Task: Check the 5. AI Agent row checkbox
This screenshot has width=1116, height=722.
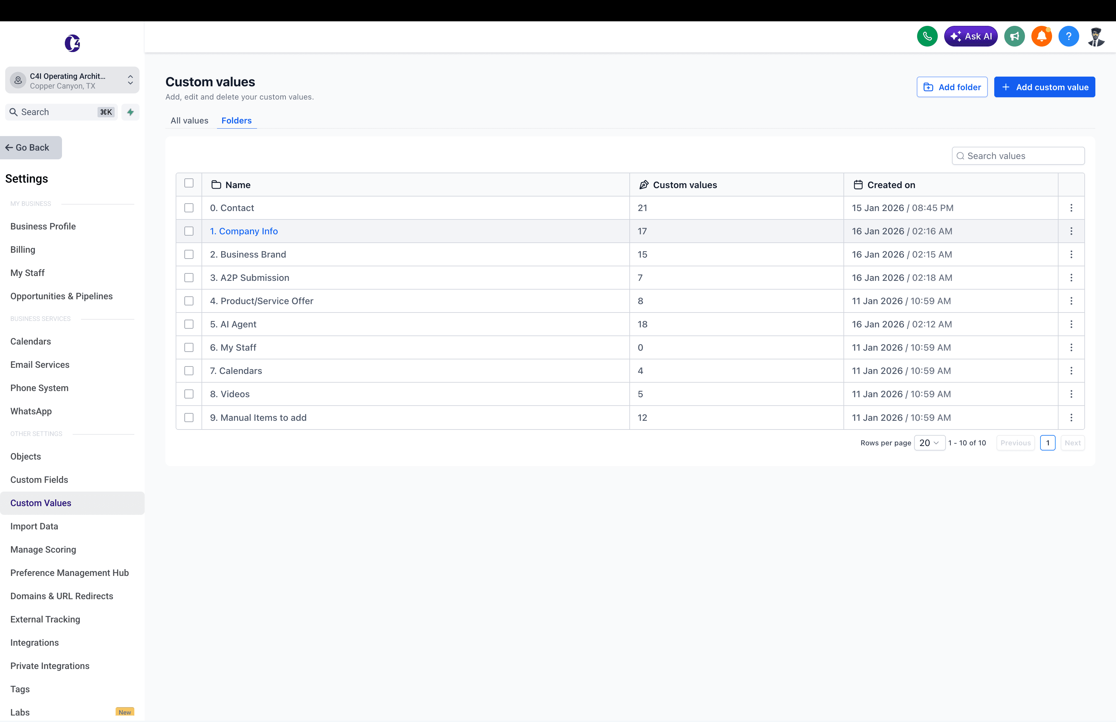Action: 189,324
